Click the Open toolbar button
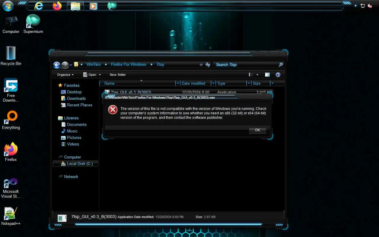This screenshot has width=379, height=237. coord(90,75)
